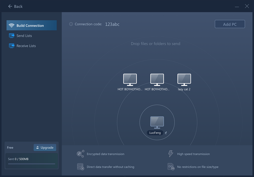The width and height of the screenshot is (254, 177).
Task: Click the Sent 0 / 500MB progress bar
Action: tap(31, 164)
